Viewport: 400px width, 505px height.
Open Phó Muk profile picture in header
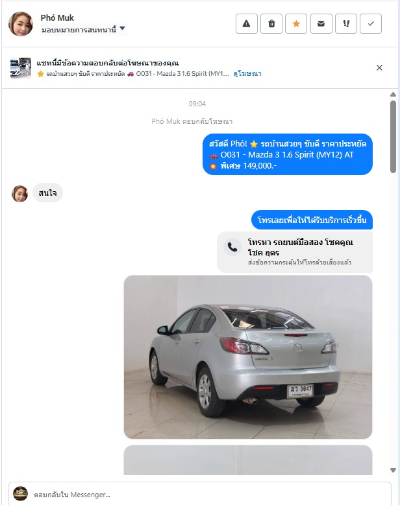pos(21,24)
